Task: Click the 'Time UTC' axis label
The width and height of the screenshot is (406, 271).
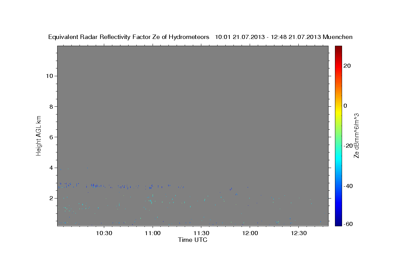Action: click(193, 240)
